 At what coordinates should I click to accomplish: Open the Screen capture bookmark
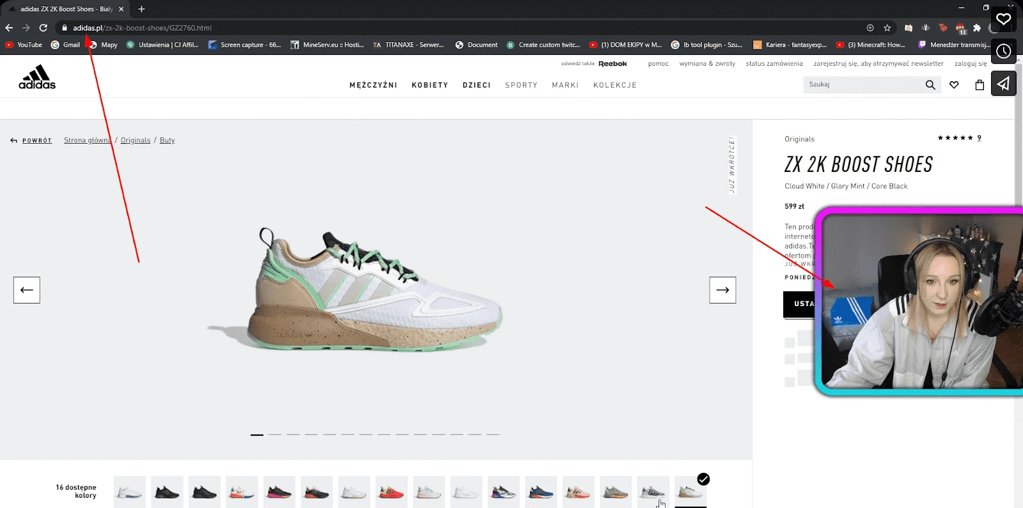point(244,45)
